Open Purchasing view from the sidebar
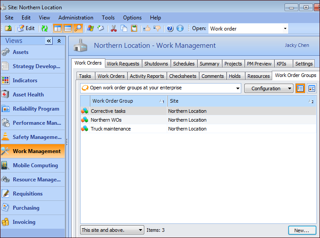Screen dimensions: 320x238 tap(26, 208)
